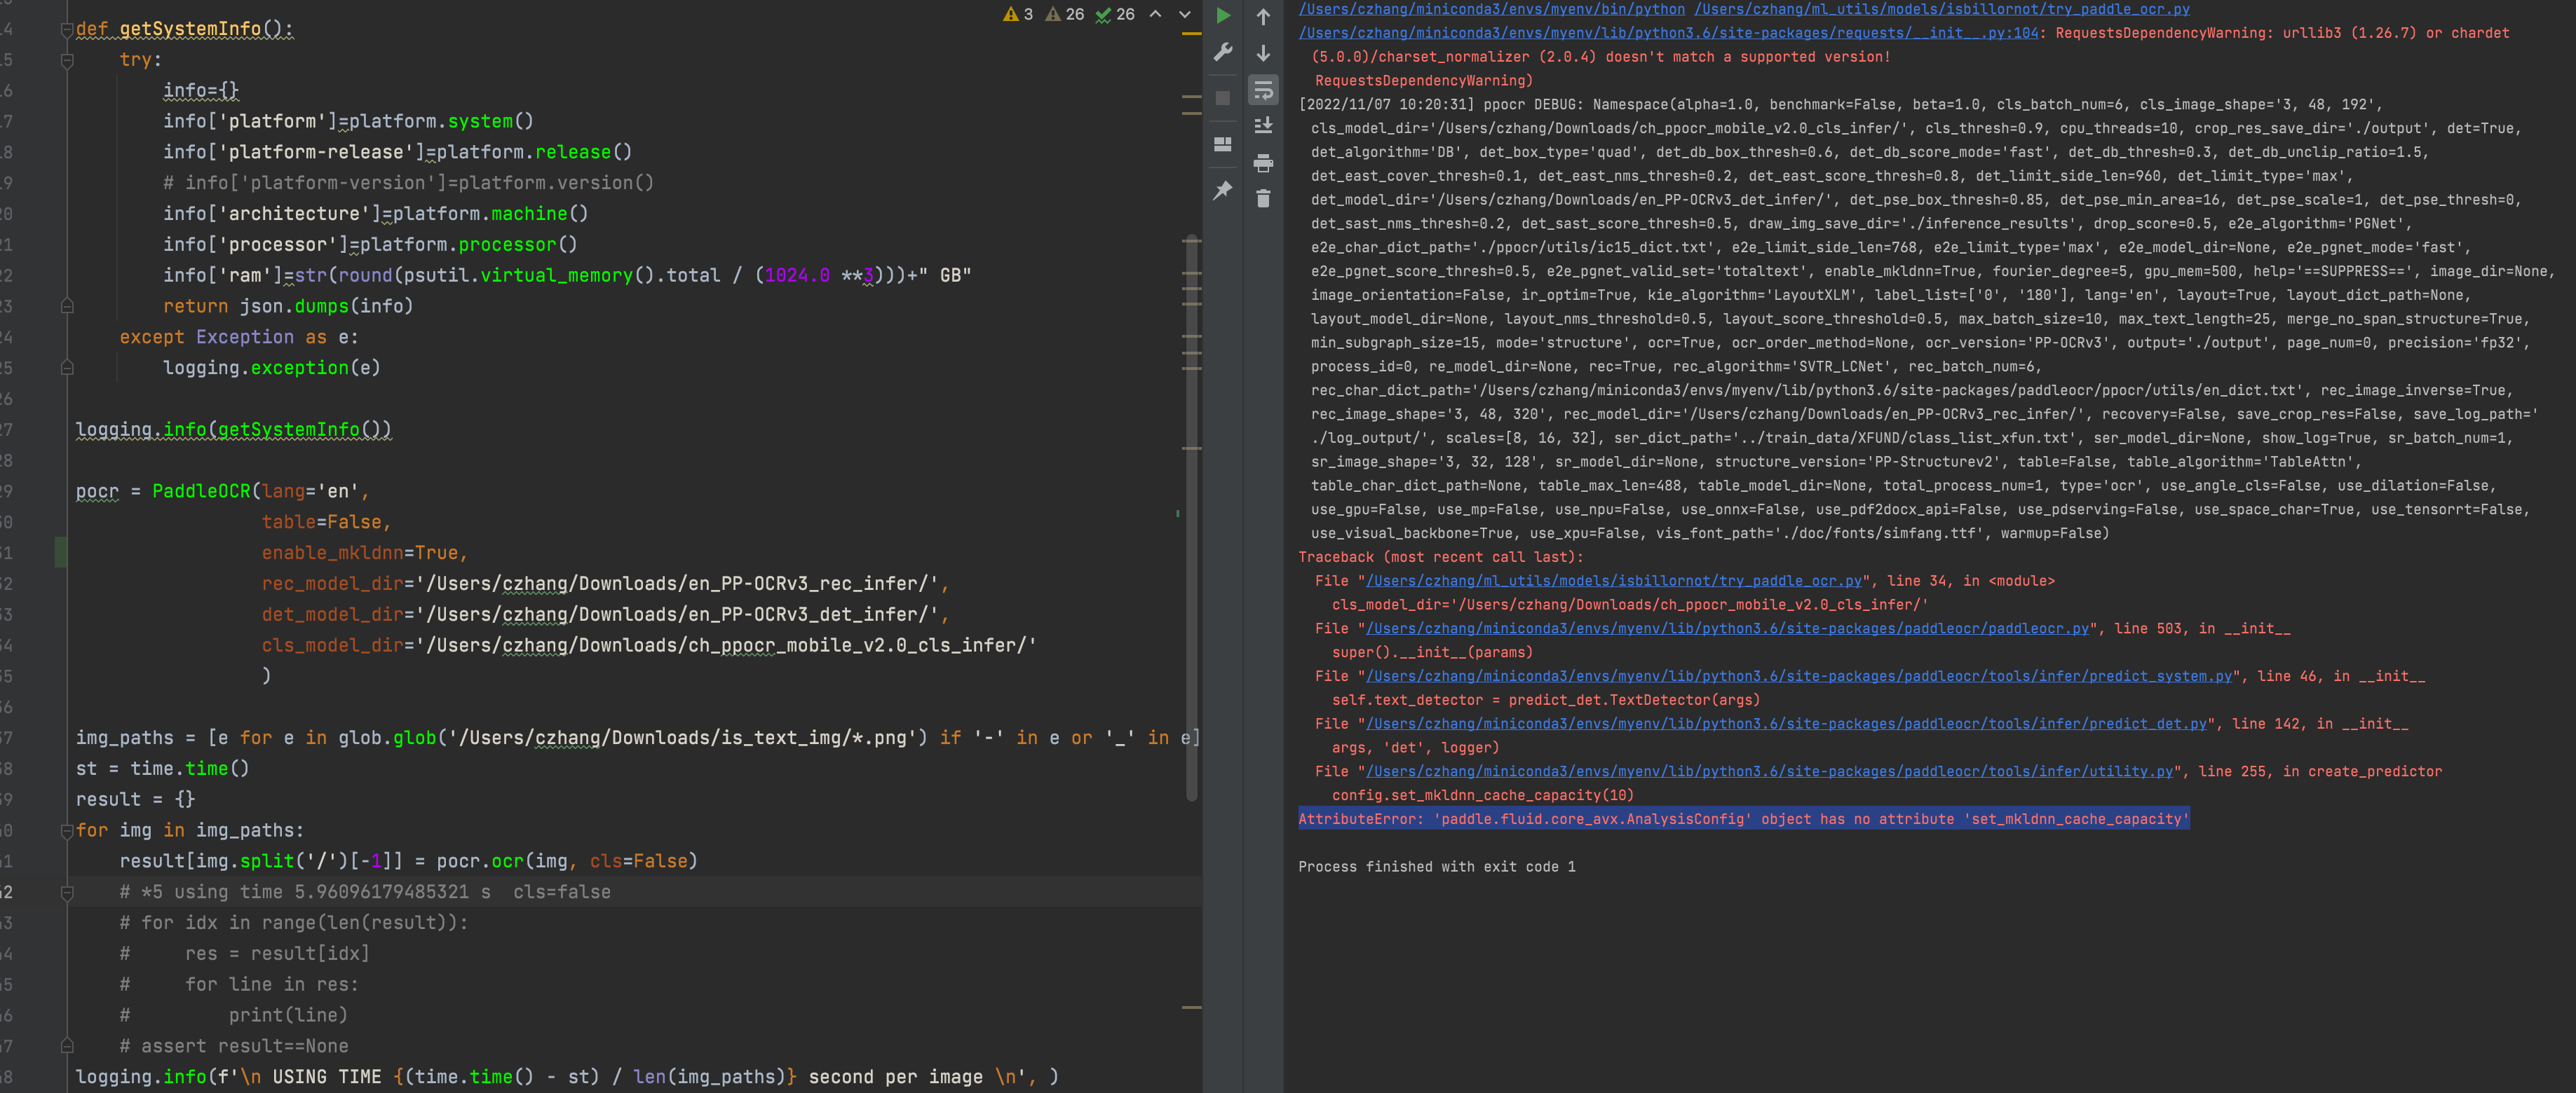This screenshot has width=2576, height=1093.
Task: Jump down the stack trace with down arrow
Action: point(1263,53)
